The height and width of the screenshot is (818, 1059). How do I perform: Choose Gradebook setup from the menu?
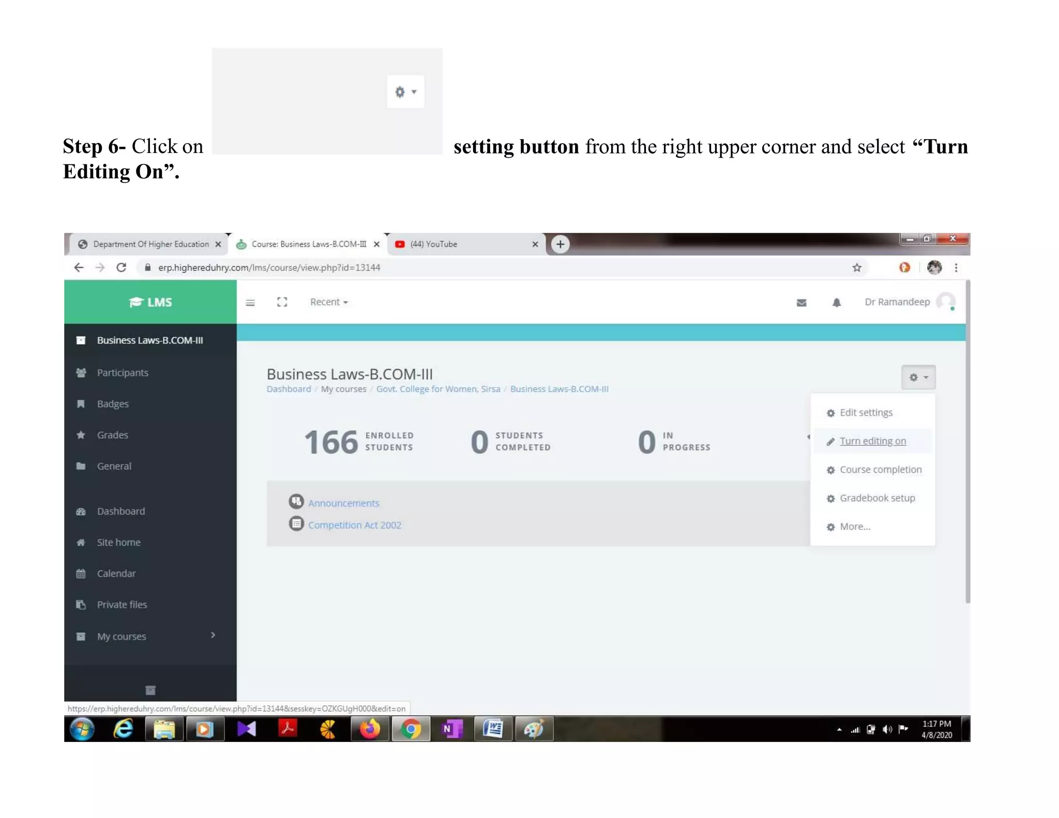[877, 498]
